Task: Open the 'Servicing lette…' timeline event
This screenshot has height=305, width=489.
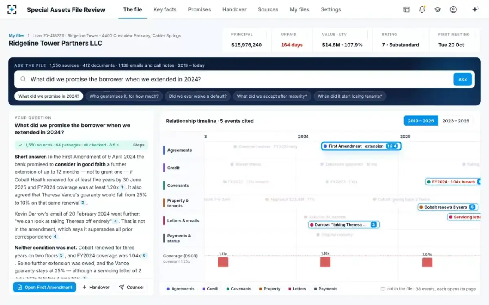Action: click(464, 217)
